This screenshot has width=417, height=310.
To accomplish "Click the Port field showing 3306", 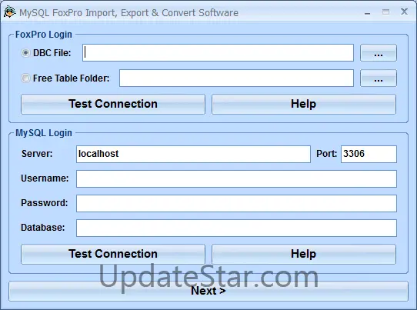I will tap(369, 154).
